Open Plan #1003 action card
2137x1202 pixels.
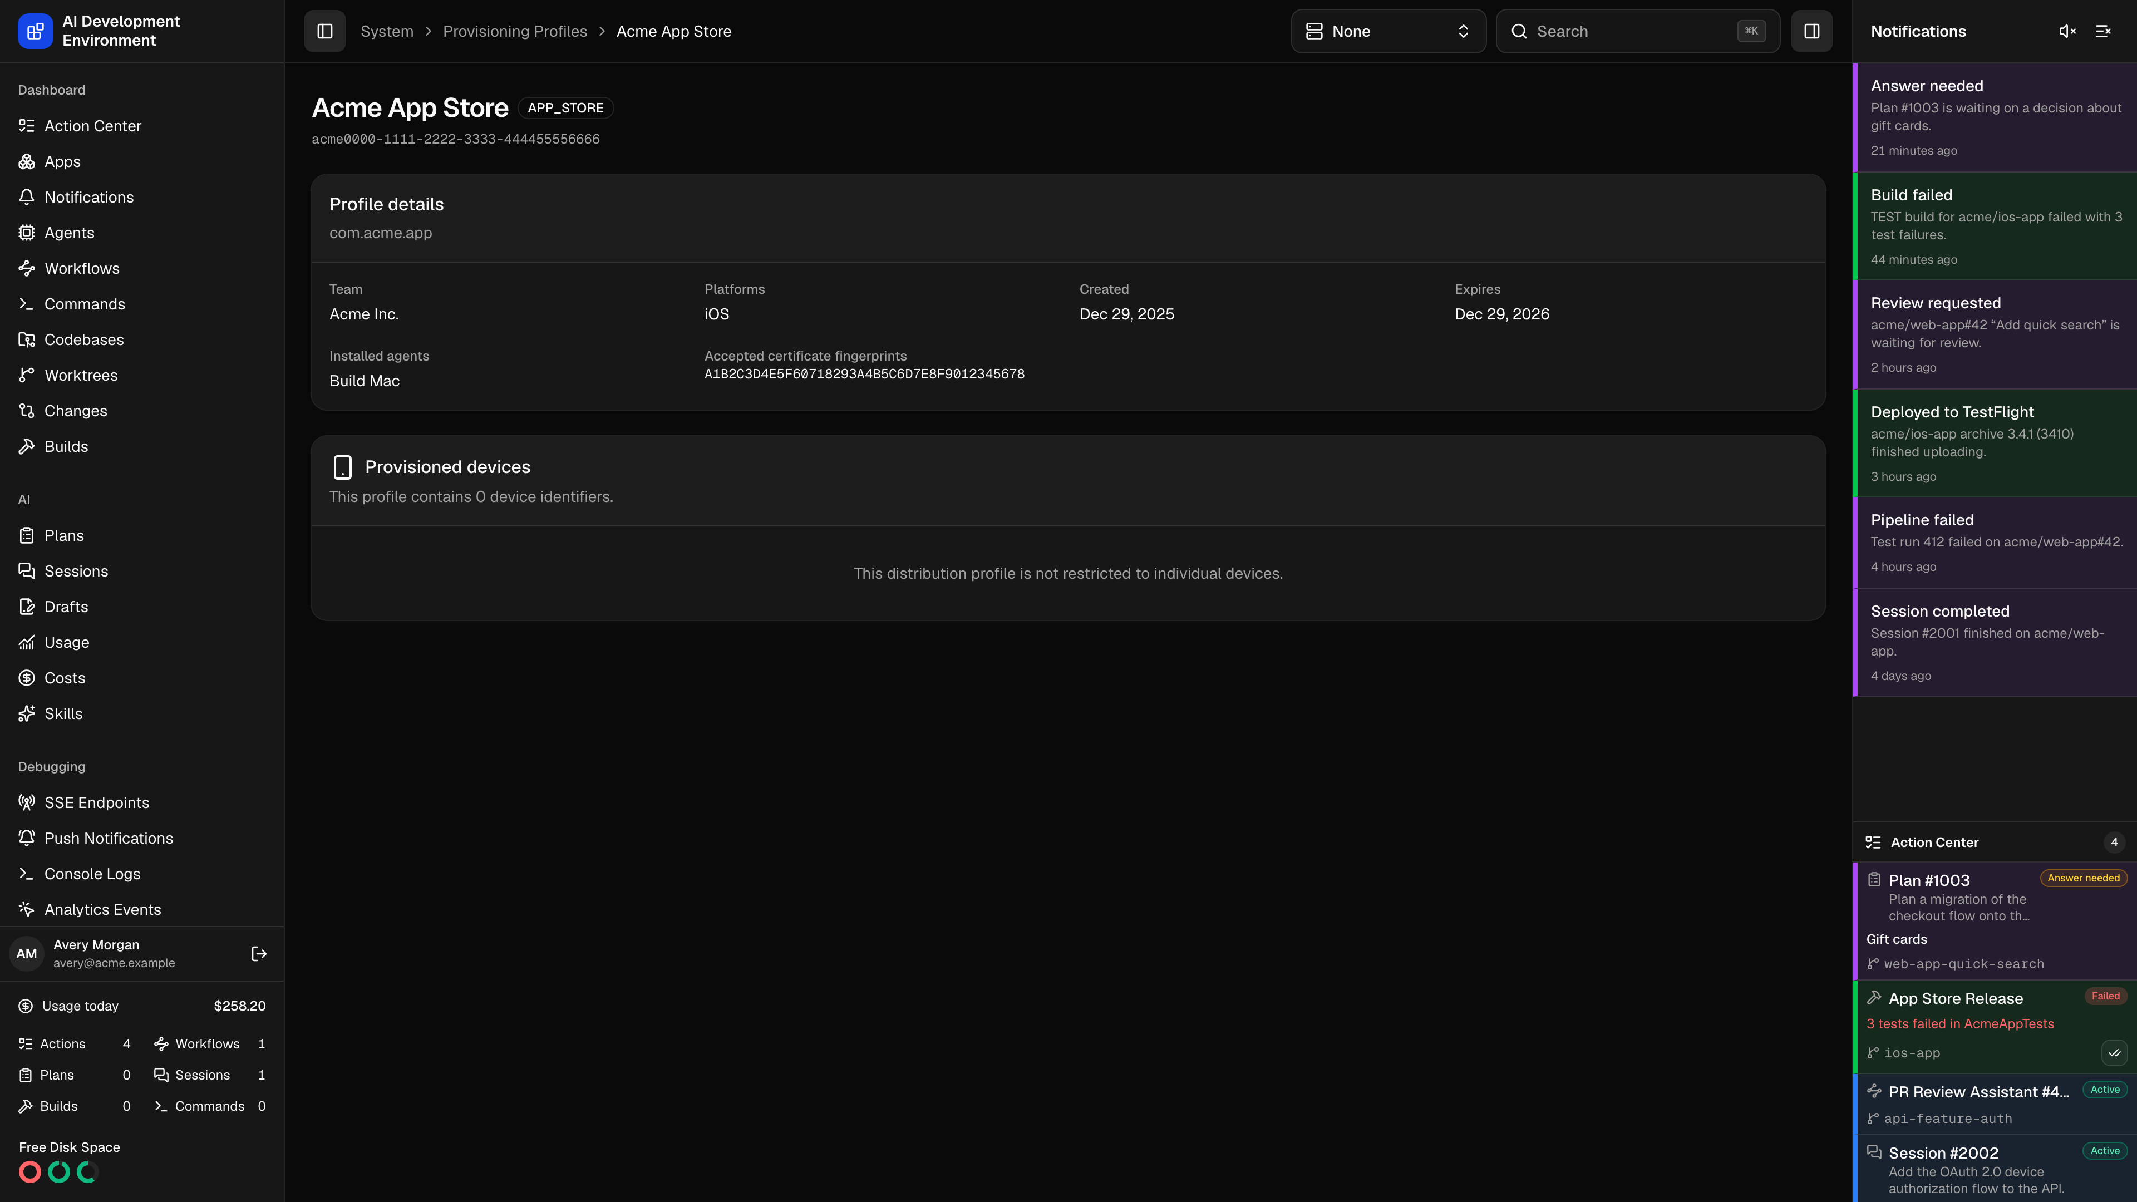tap(1995, 921)
